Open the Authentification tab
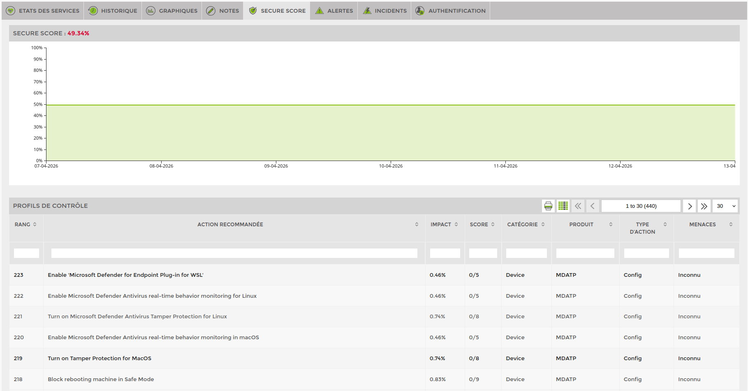748x391 pixels. [451, 11]
